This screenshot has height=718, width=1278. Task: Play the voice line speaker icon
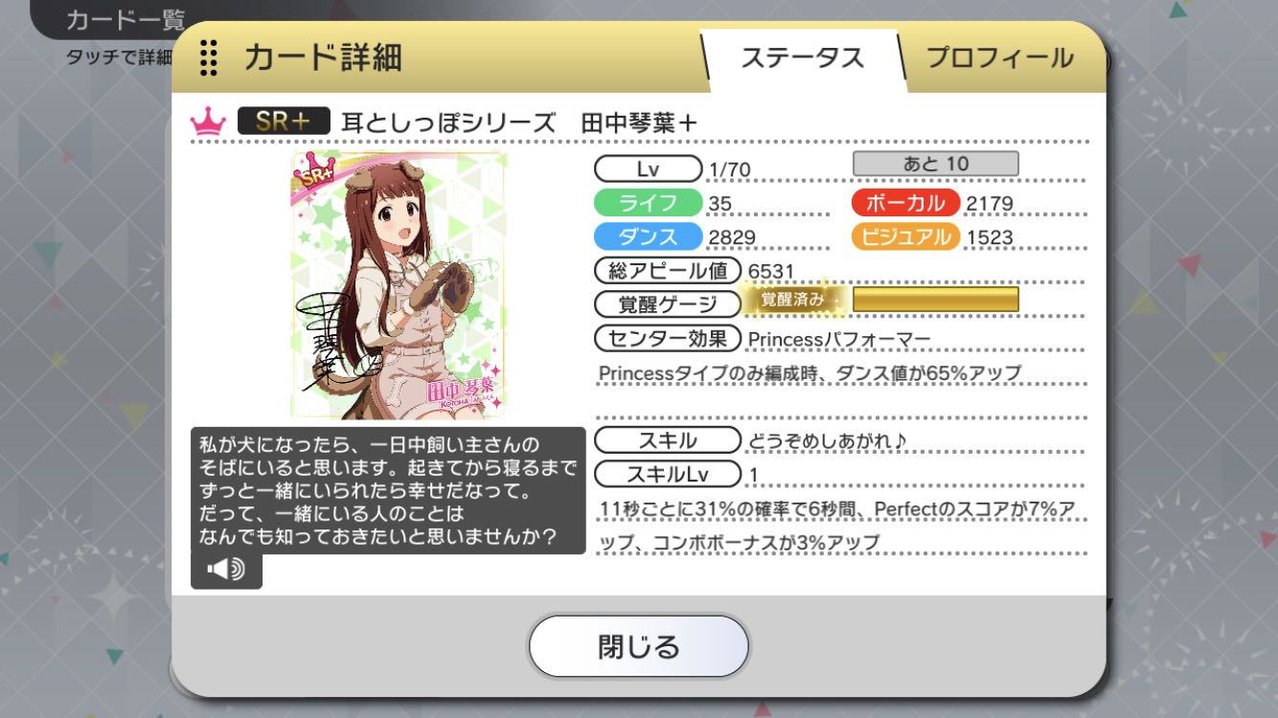[x=226, y=570]
